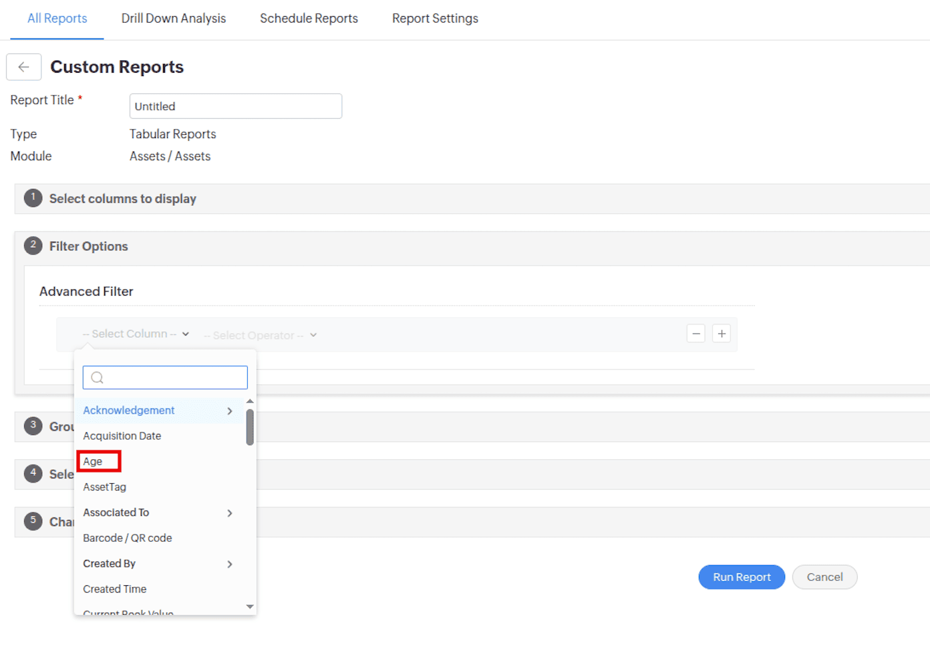This screenshot has width=930, height=650.
Task: Click search magnifier icon in column dropdown
Action: point(98,378)
